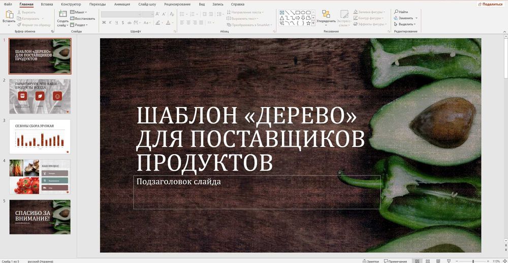Image resolution: width=508 pixels, height=263 pixels.
Task: Click Заменить (Replace) button
Action: (x=403, y=18)
